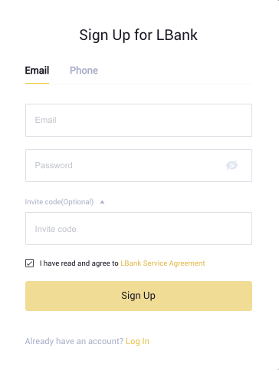This screenshot has width=279, height=371.
Task: Select the Email sign-up tab
Action: (37, 71)
